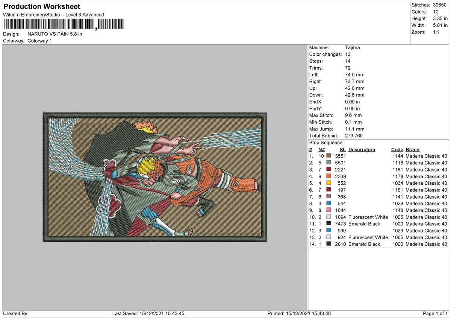Click the embroidery design preview image

[154, 177]
